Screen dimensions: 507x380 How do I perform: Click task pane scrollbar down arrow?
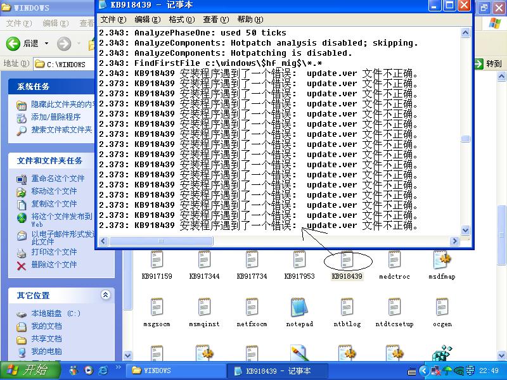coord(128,355)
